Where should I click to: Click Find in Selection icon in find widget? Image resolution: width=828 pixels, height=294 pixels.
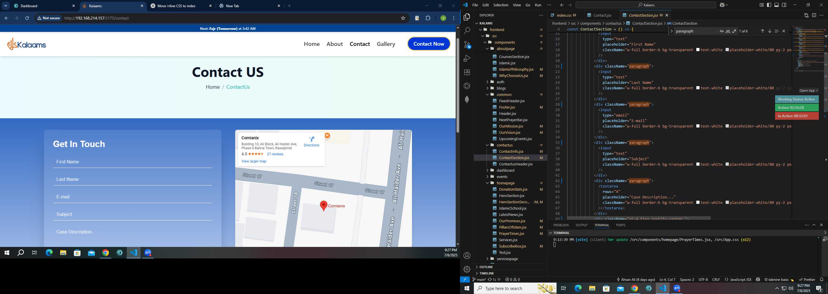point(777,31)
